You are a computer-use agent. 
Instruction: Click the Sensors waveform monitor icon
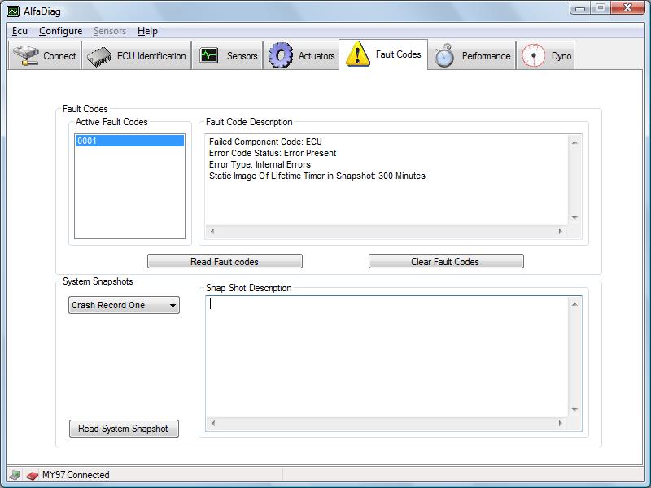point(208,55)
